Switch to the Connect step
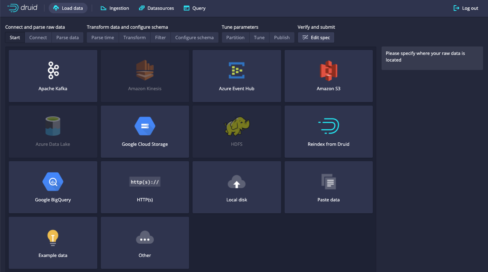The height and width of the screenshot is (272, 488). (x=38, y=37)
